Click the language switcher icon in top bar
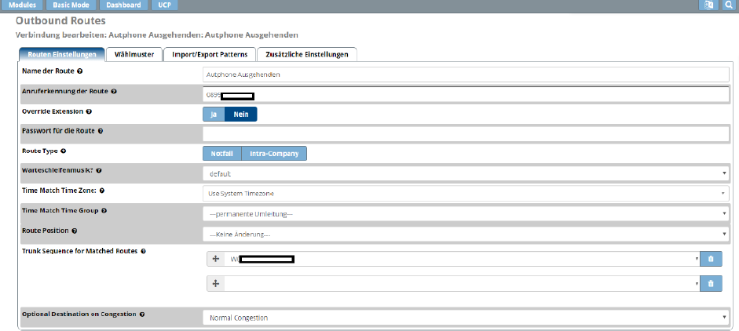The height and width of the screenshot is (331, 739). [x=709, y=5]
